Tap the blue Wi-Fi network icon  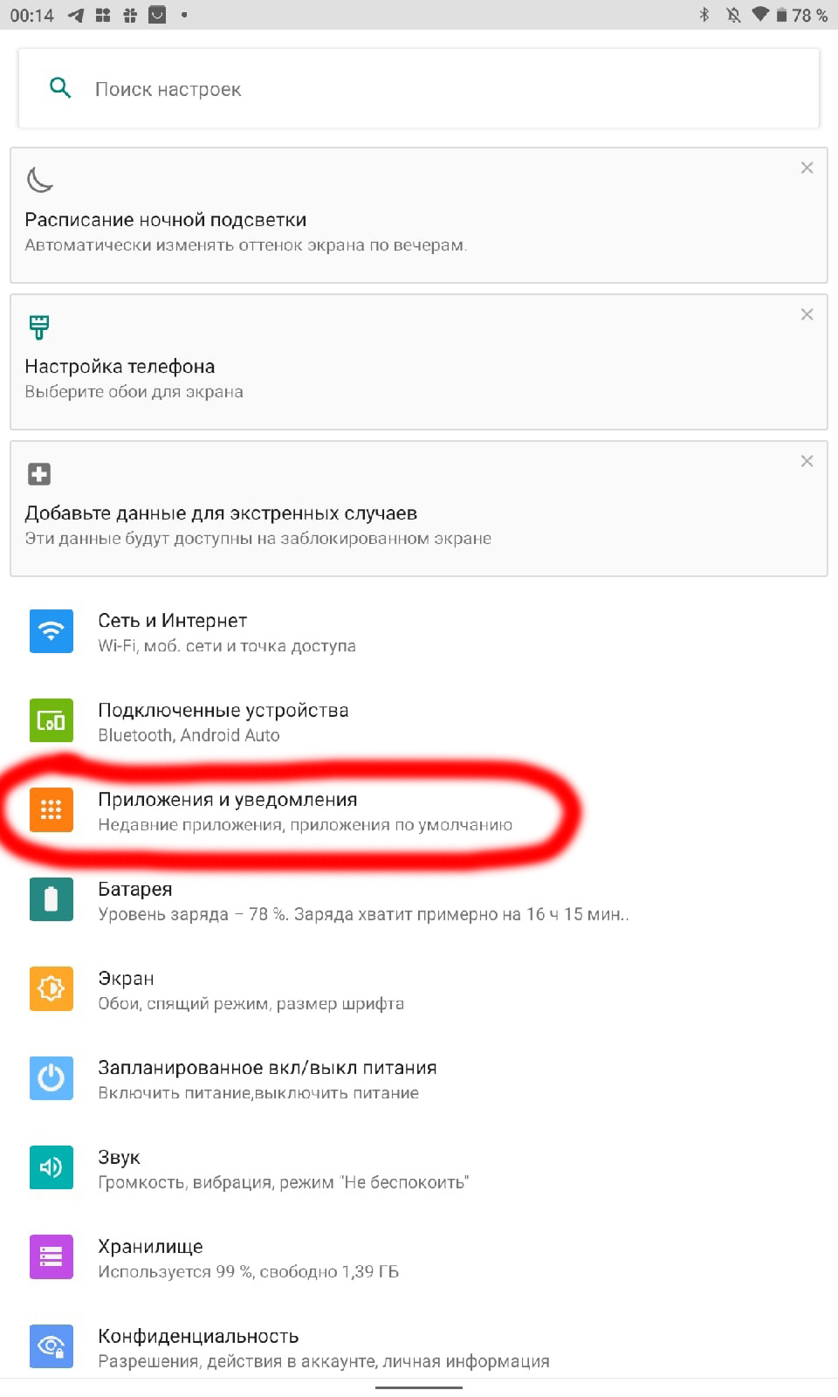tap(51, 630)
